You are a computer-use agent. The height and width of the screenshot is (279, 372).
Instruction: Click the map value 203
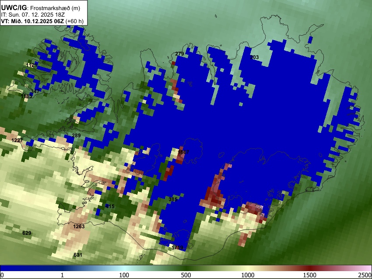pos(254,57)
